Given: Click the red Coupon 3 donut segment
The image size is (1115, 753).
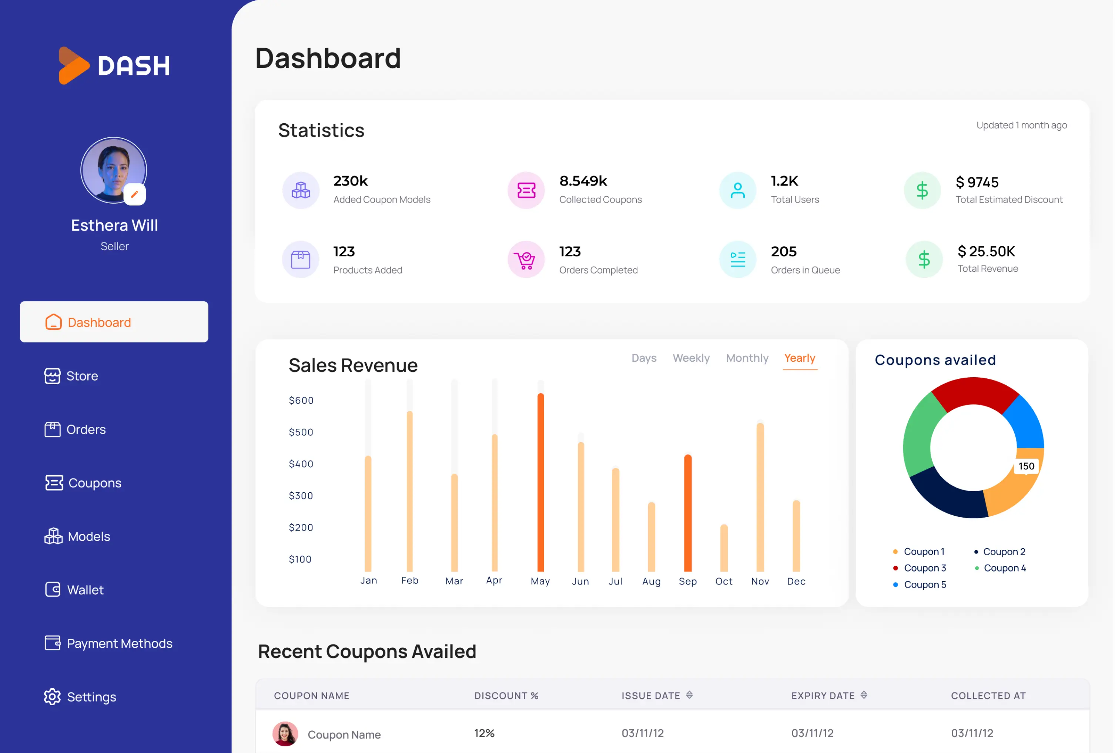Looking at the screenshot, I should [974, 391].
